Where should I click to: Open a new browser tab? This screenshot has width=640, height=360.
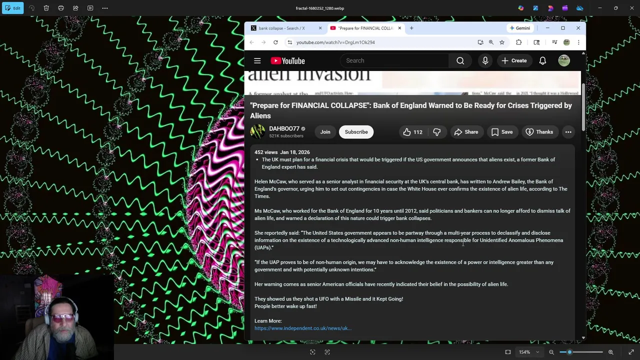click(x=411, y=28)
